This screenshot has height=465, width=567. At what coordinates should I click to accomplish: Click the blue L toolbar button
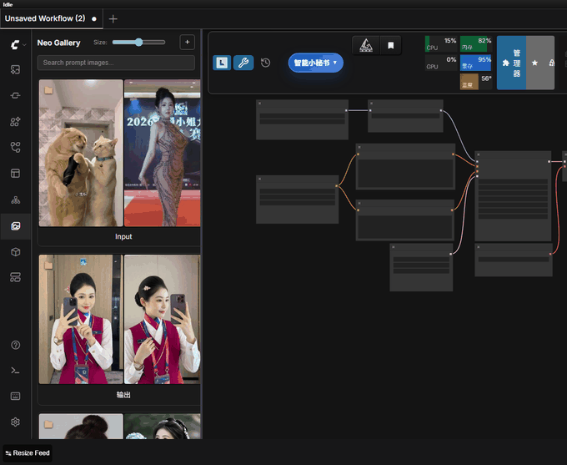coord(222,63)
